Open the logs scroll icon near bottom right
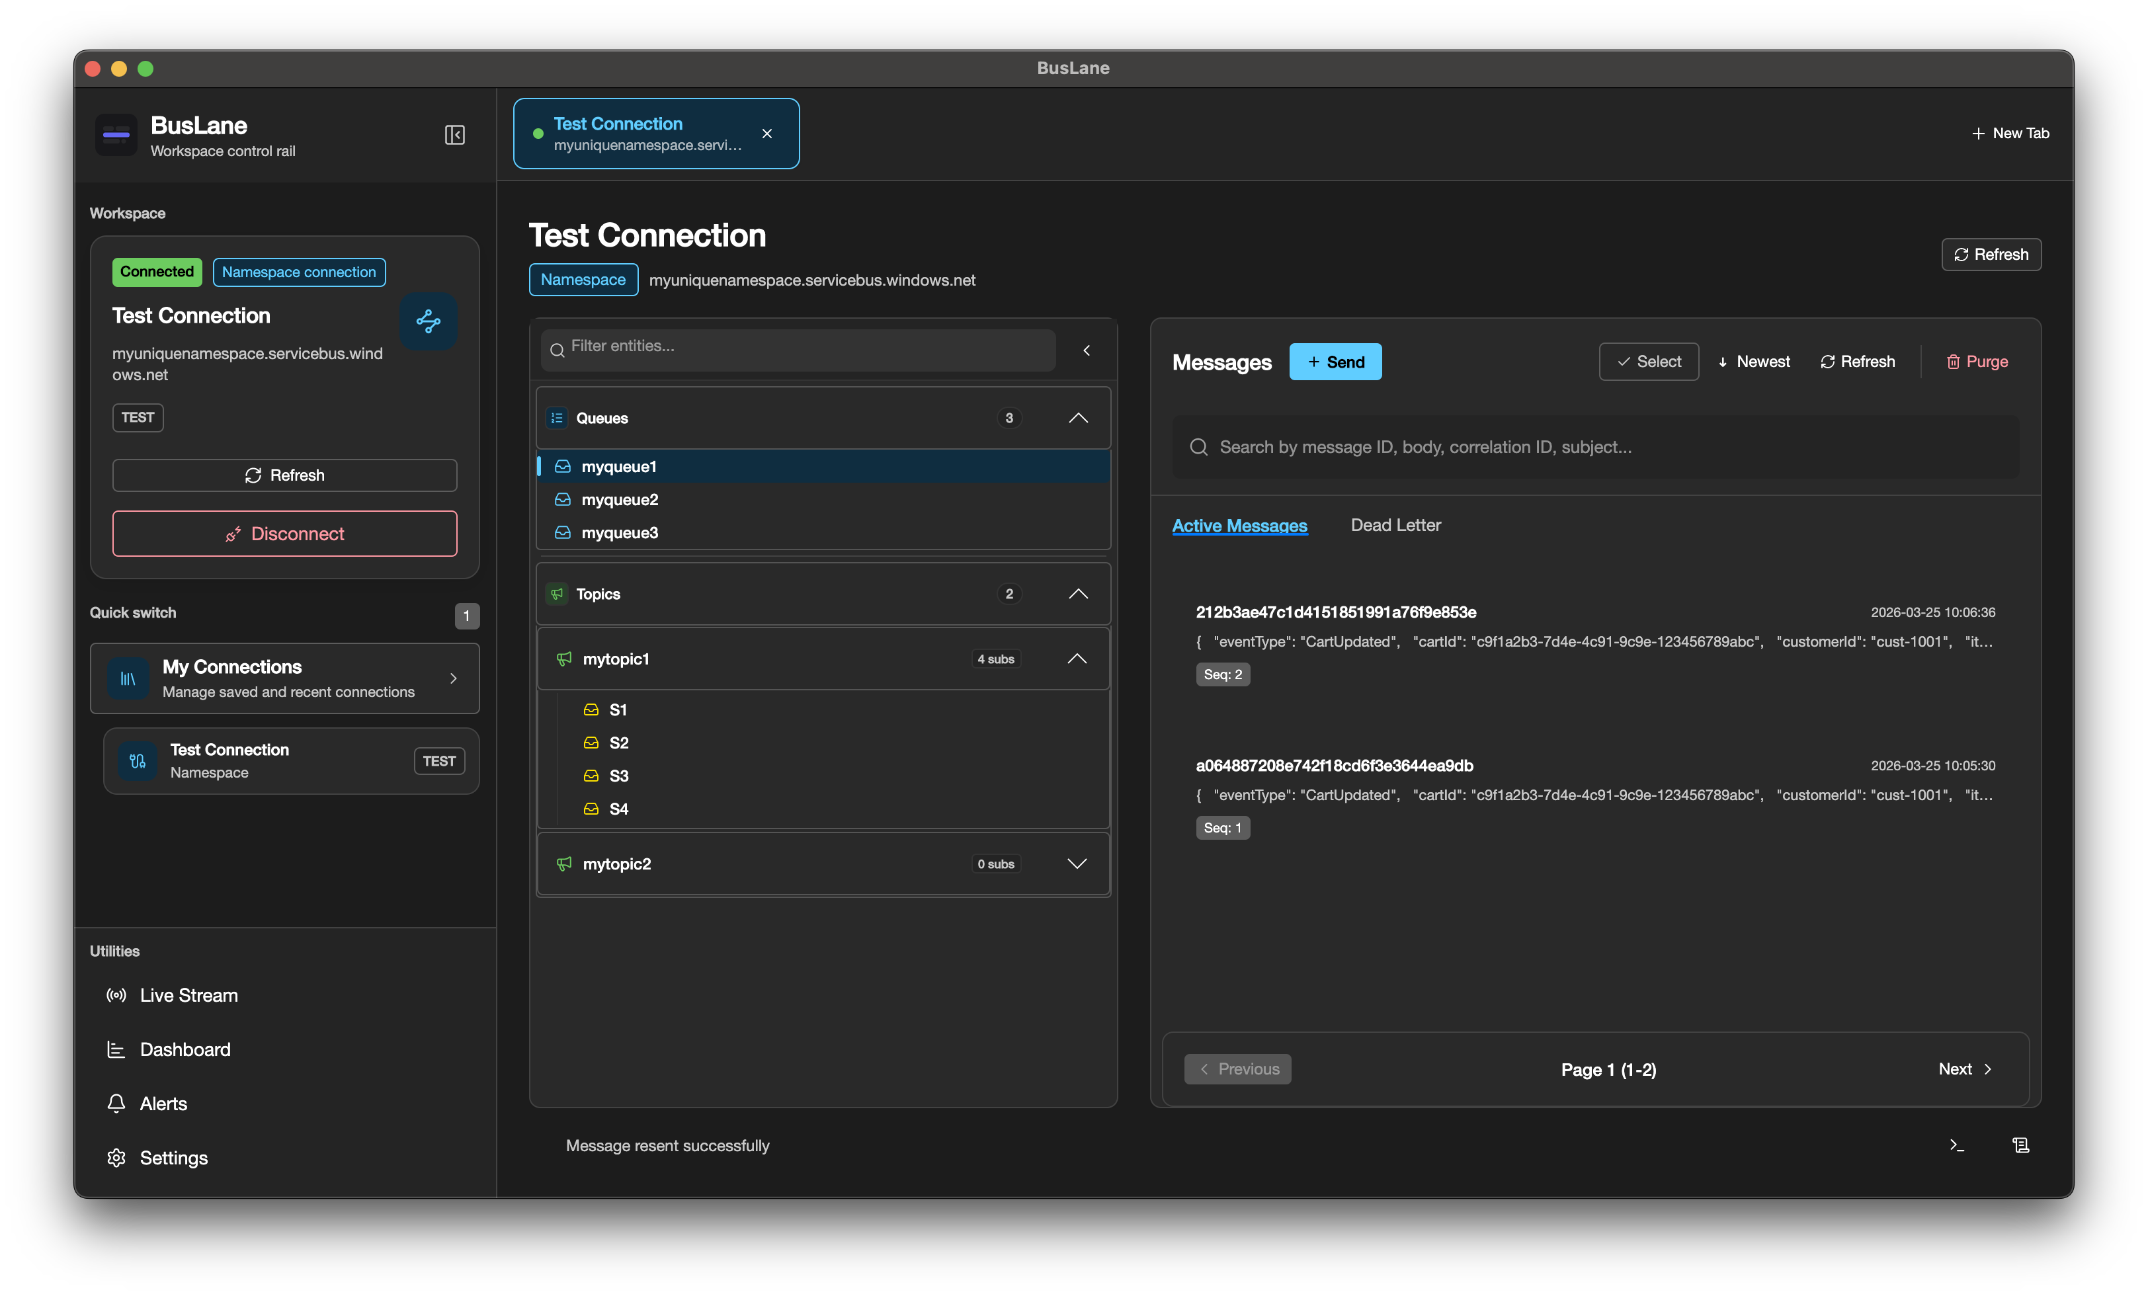Screen dimensions: 2148x1296 2022,1145
